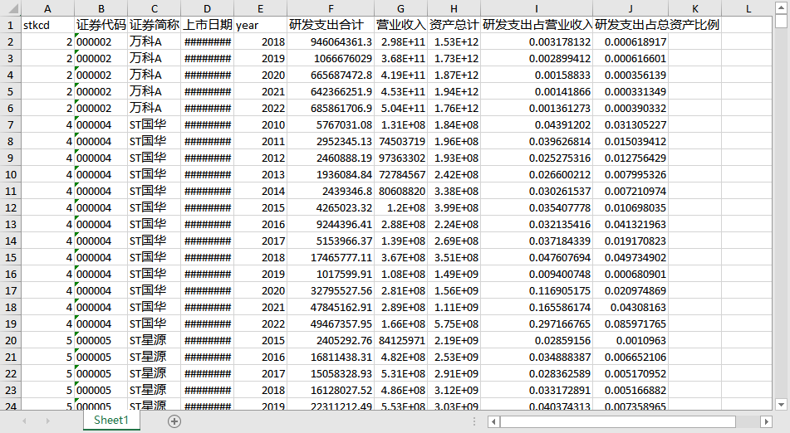Screen dimensions: 790x433
Task: Go to next sheet tab arrow
Action: pos(48,421)
